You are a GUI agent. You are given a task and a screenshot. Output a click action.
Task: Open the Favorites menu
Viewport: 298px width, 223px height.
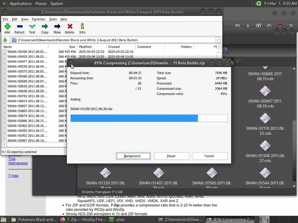tap(38, 19)
